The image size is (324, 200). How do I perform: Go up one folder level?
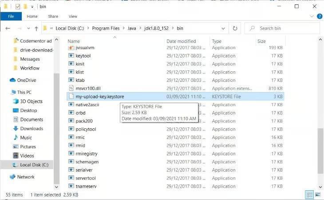tap(36, 28)
